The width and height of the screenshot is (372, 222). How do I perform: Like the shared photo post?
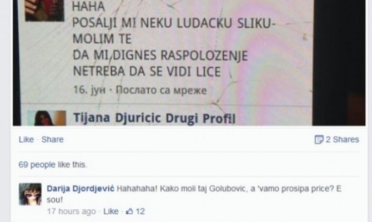(26, 139)
